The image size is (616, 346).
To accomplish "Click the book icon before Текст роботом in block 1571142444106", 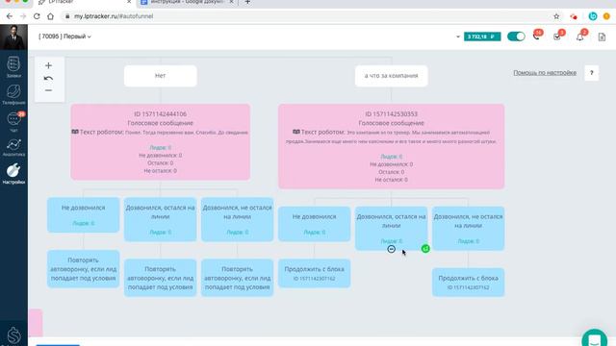I will 75,132.
